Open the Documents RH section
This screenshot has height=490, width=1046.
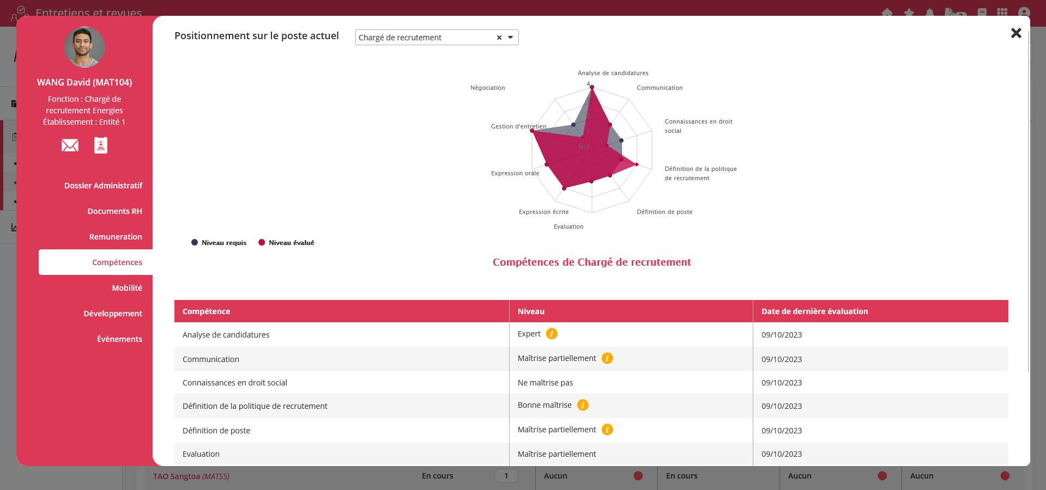(114, 211)
